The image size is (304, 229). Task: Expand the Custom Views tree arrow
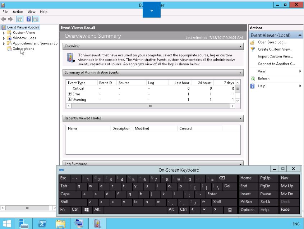[4, 33]
